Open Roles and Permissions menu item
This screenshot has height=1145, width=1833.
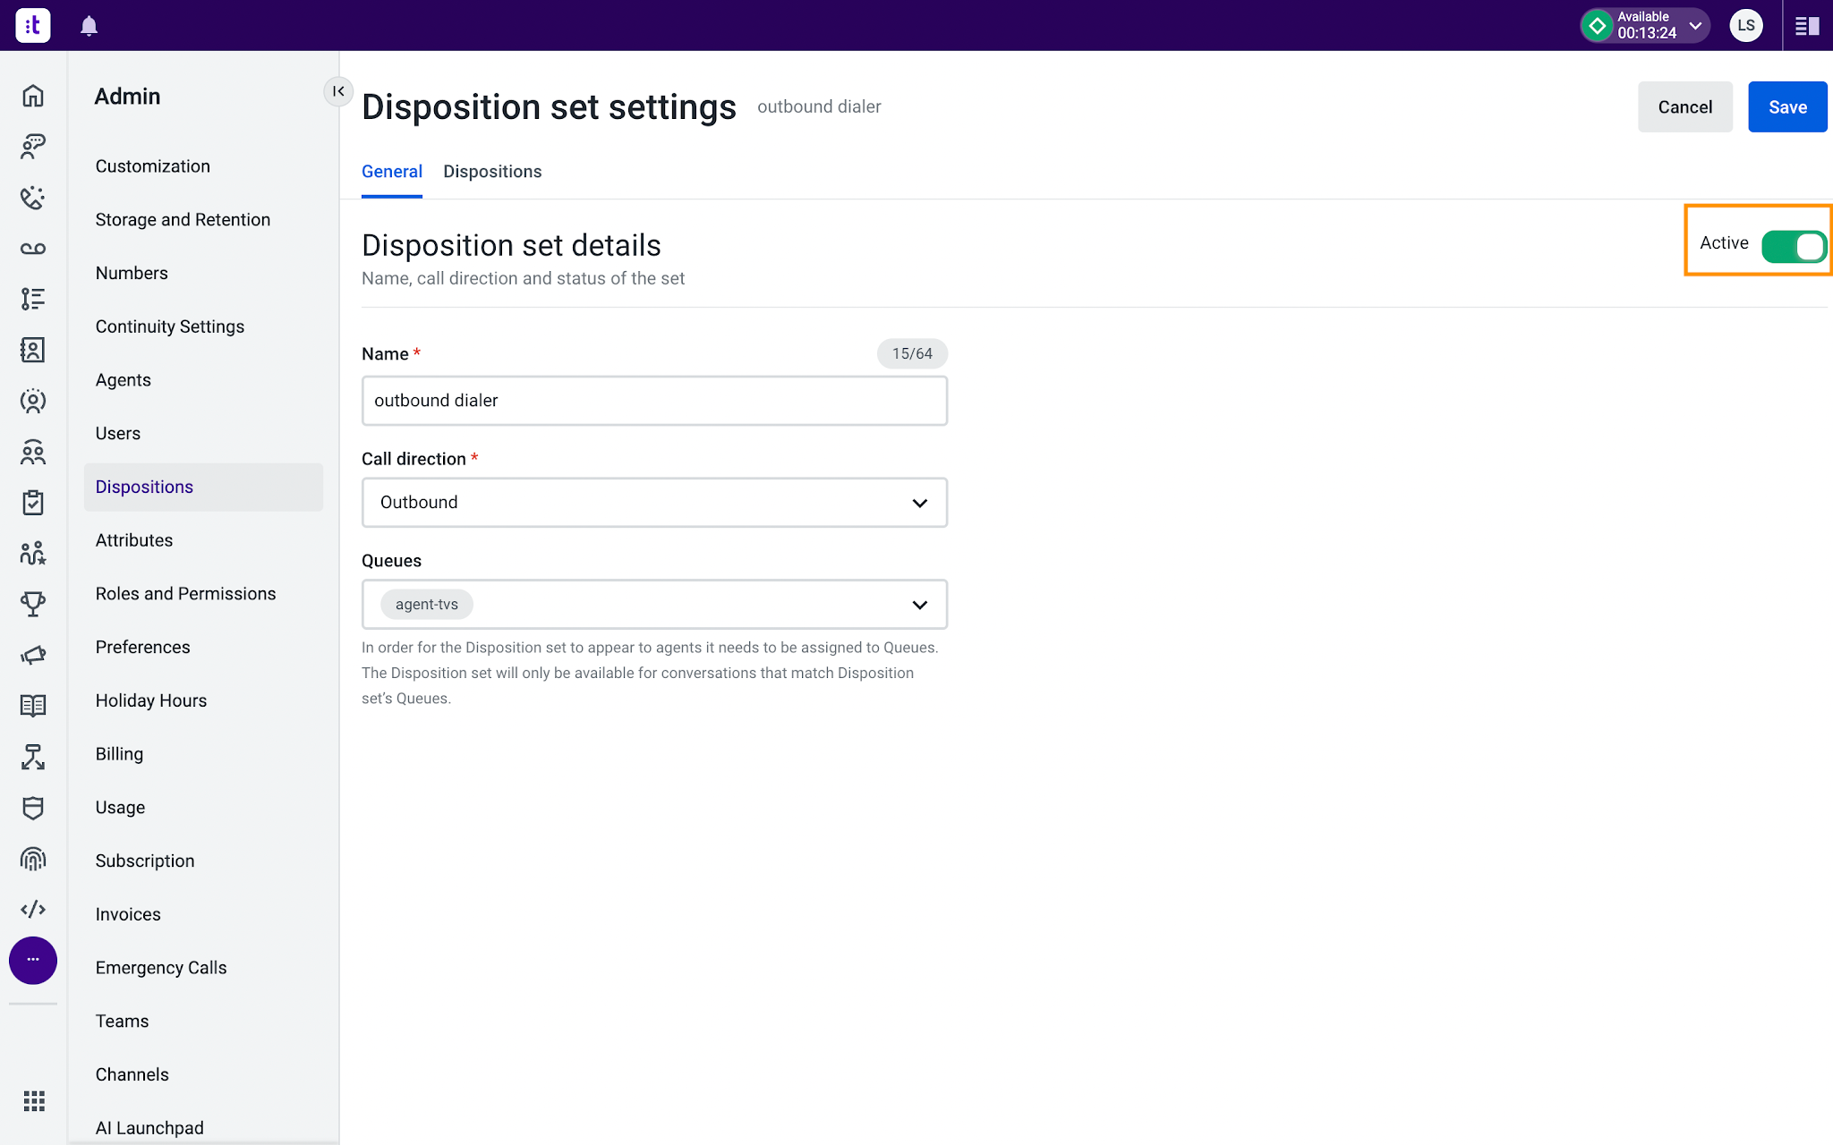[185, 594]
